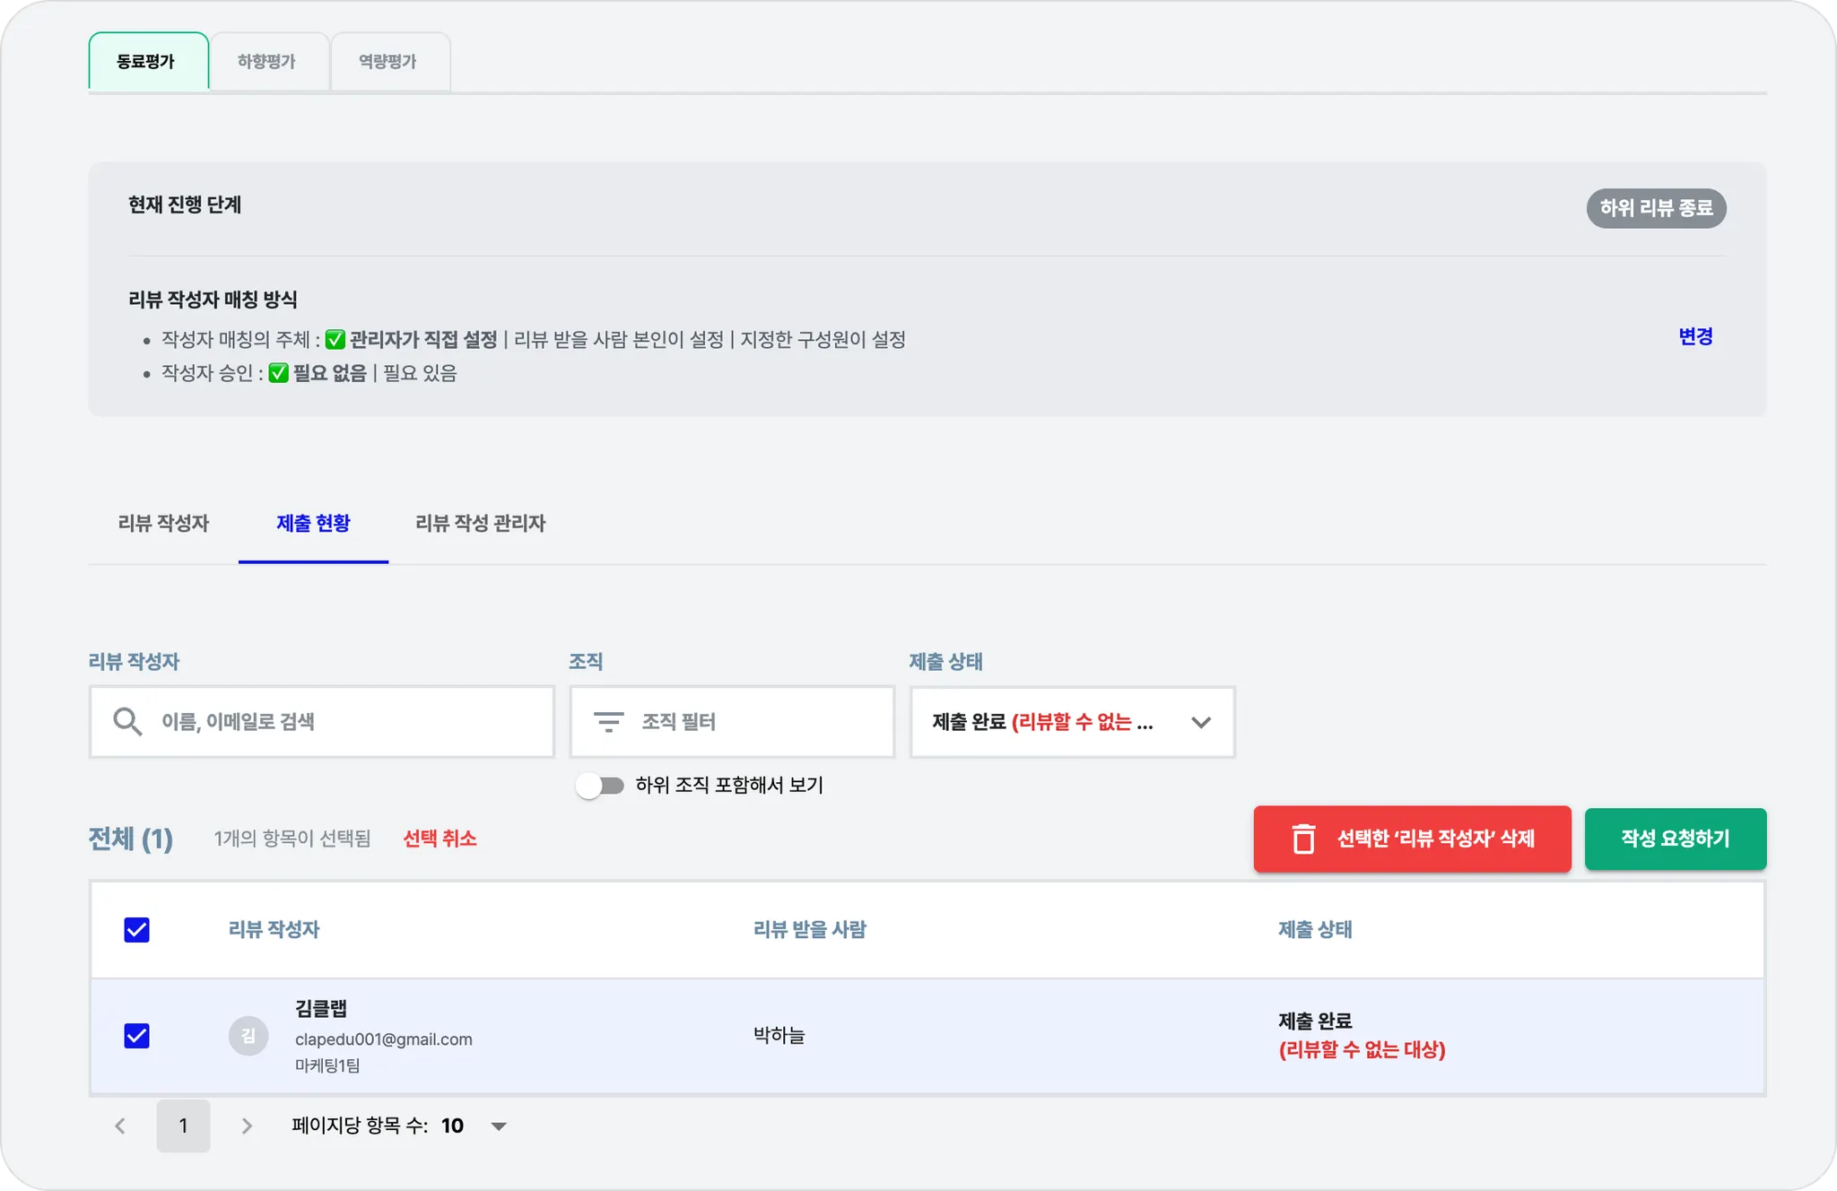Expand the 페이지당 항목 수 dropdown
This screenshot has height=1191, width=1837.
pos(498,1126)
